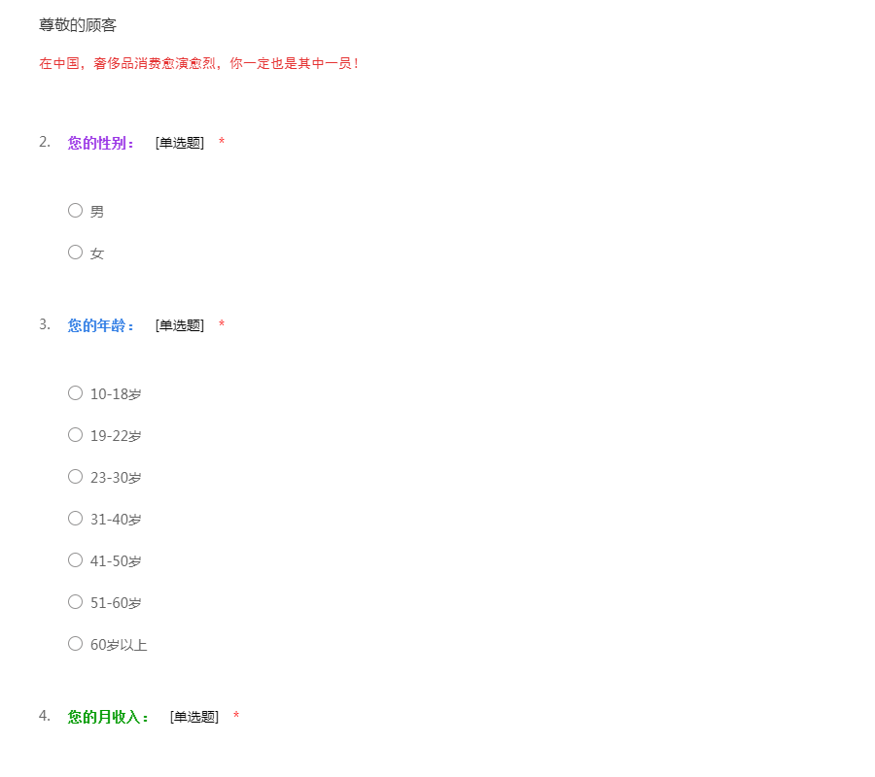Click the [单选题] tag beside 您的月收入

click(x=194, y=717)
